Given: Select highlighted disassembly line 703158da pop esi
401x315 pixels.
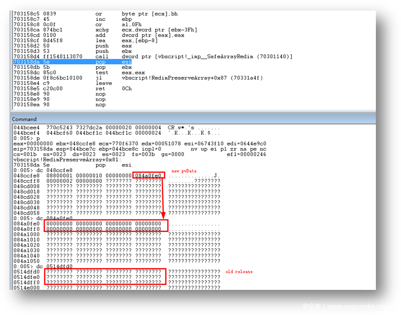Looking at the screenshot, I should pyautogui.click(x=73, y=62).
